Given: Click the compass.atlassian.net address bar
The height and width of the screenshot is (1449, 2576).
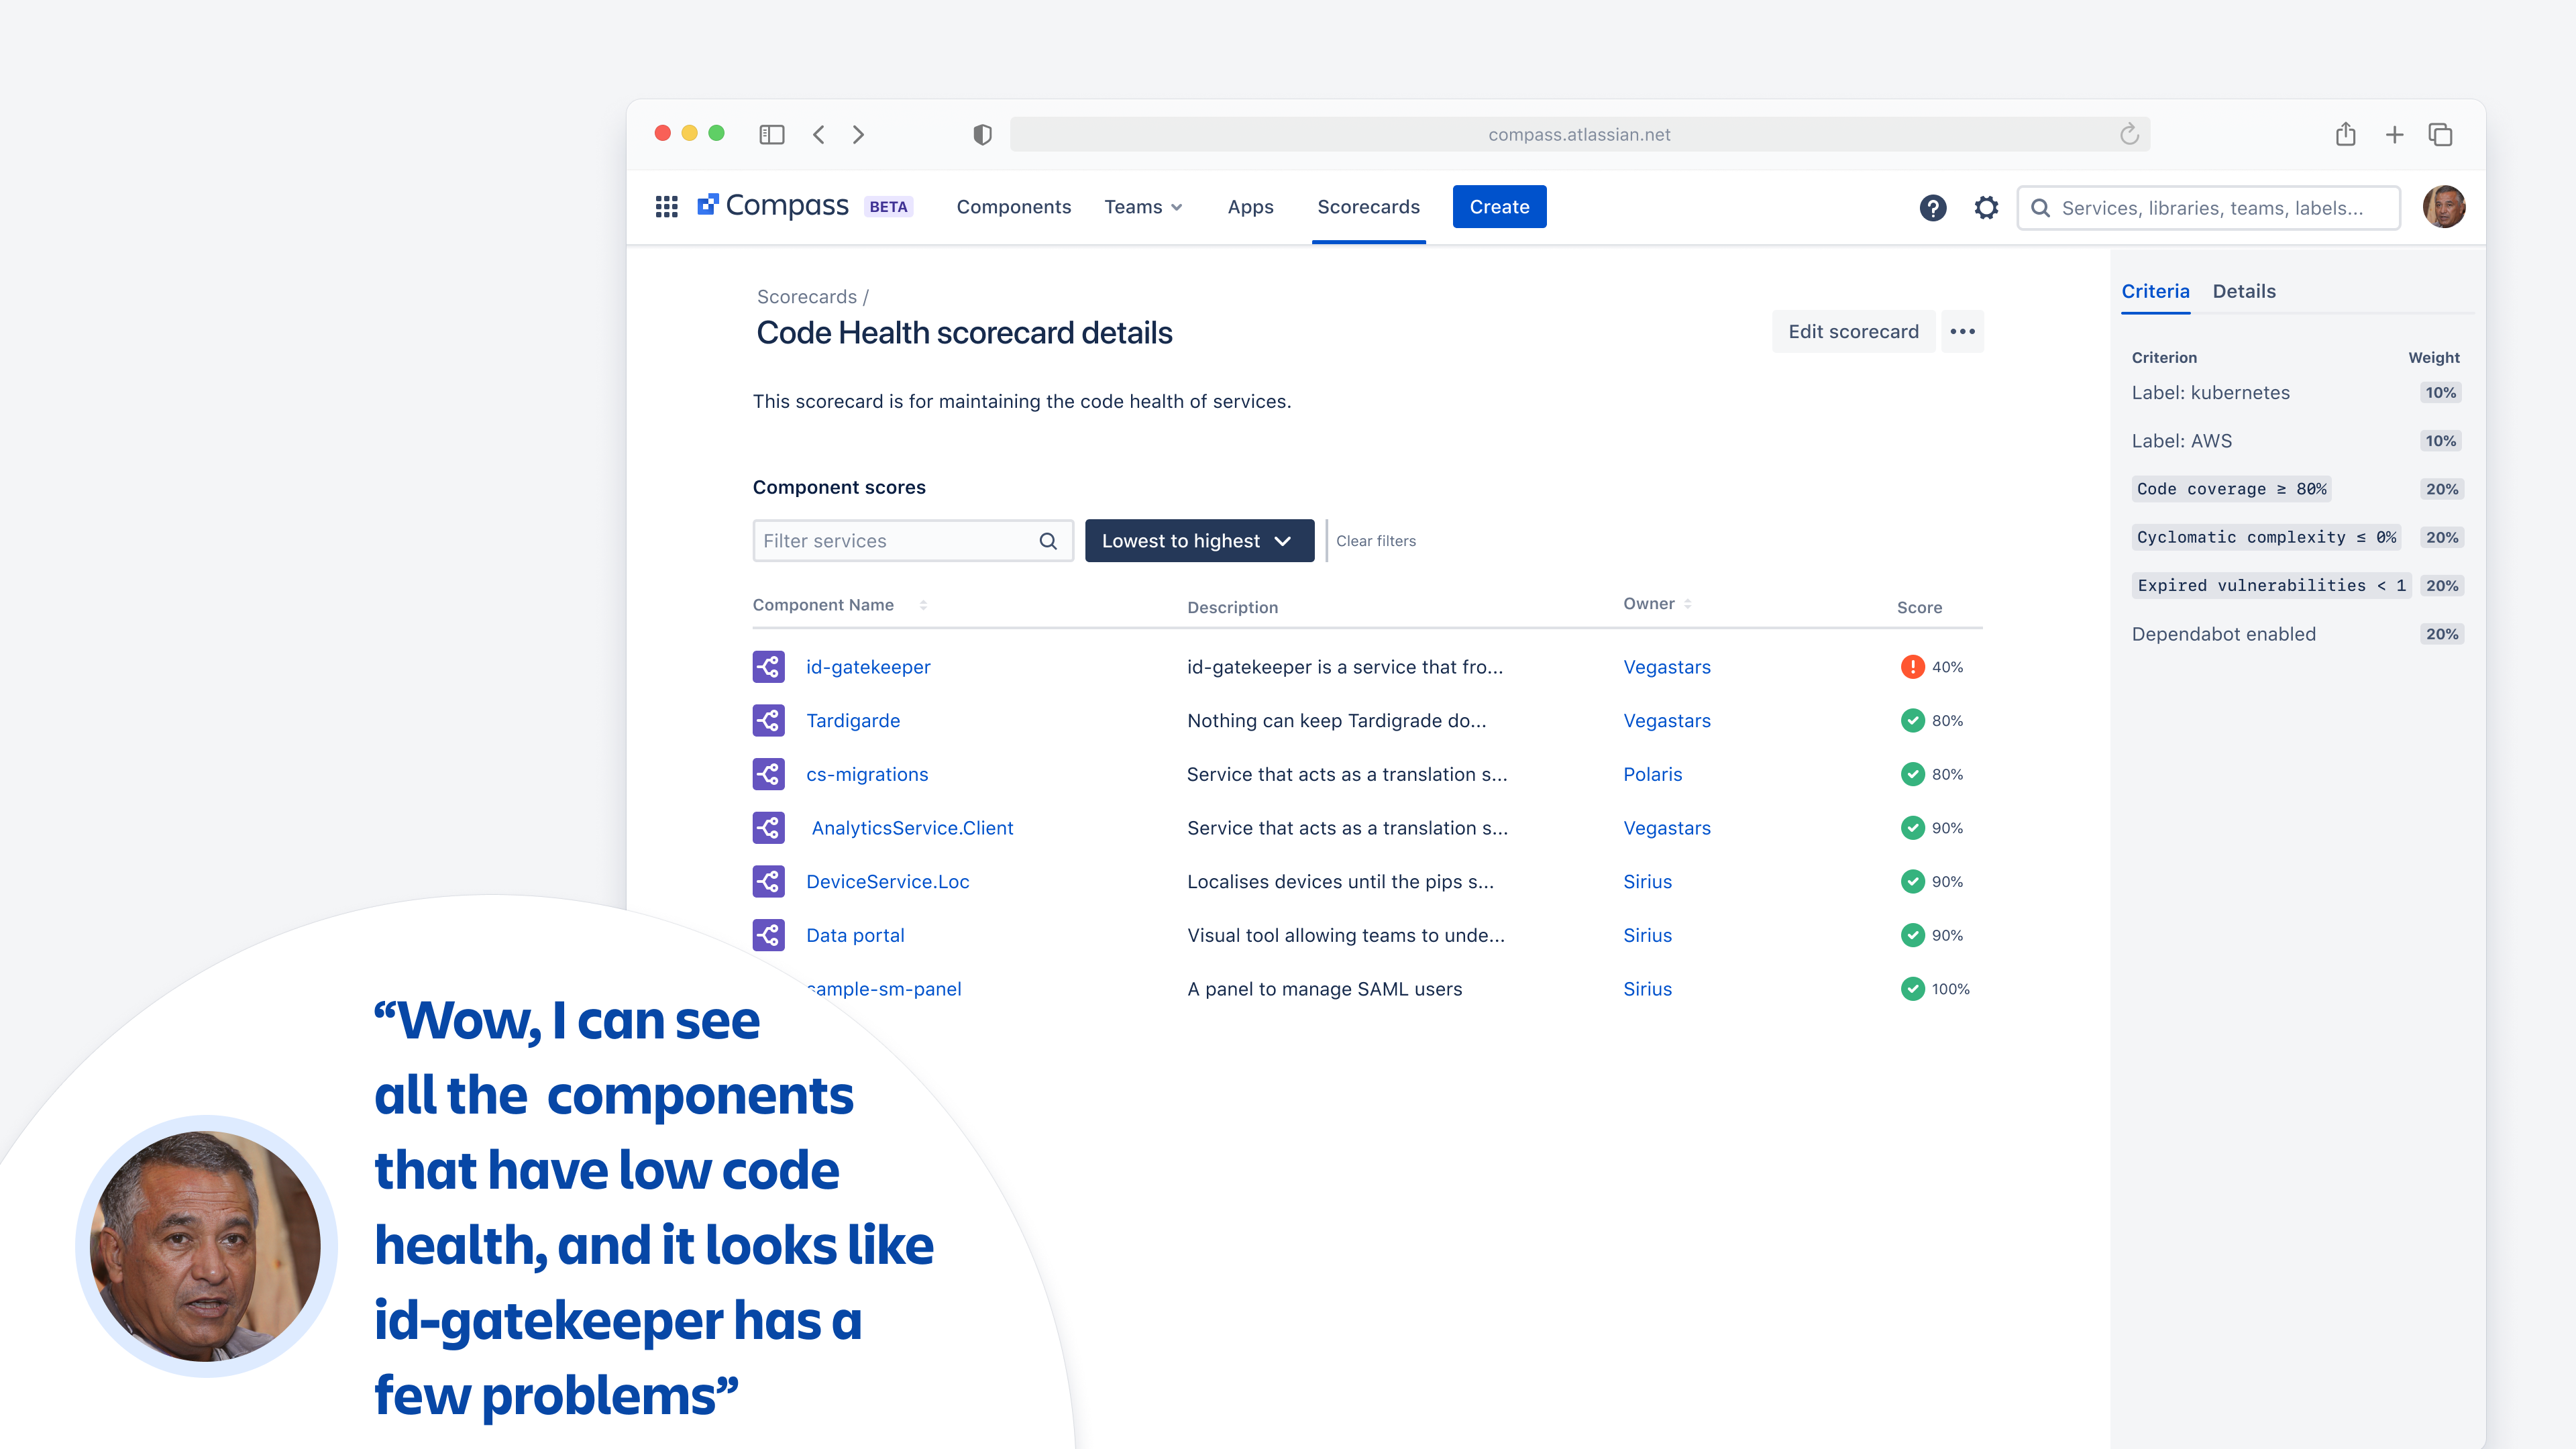Looking at the screenshot, I should click(1579, 134).
